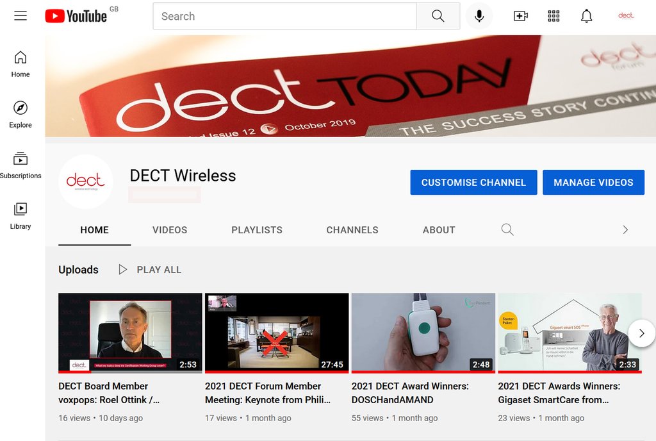Switch to the Videos tab
The height and width of the screenshot is (441, 656).
[x=170, y=229]
